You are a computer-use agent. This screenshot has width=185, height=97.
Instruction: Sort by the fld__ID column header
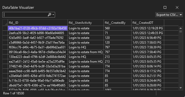click(x=38, y=23)
